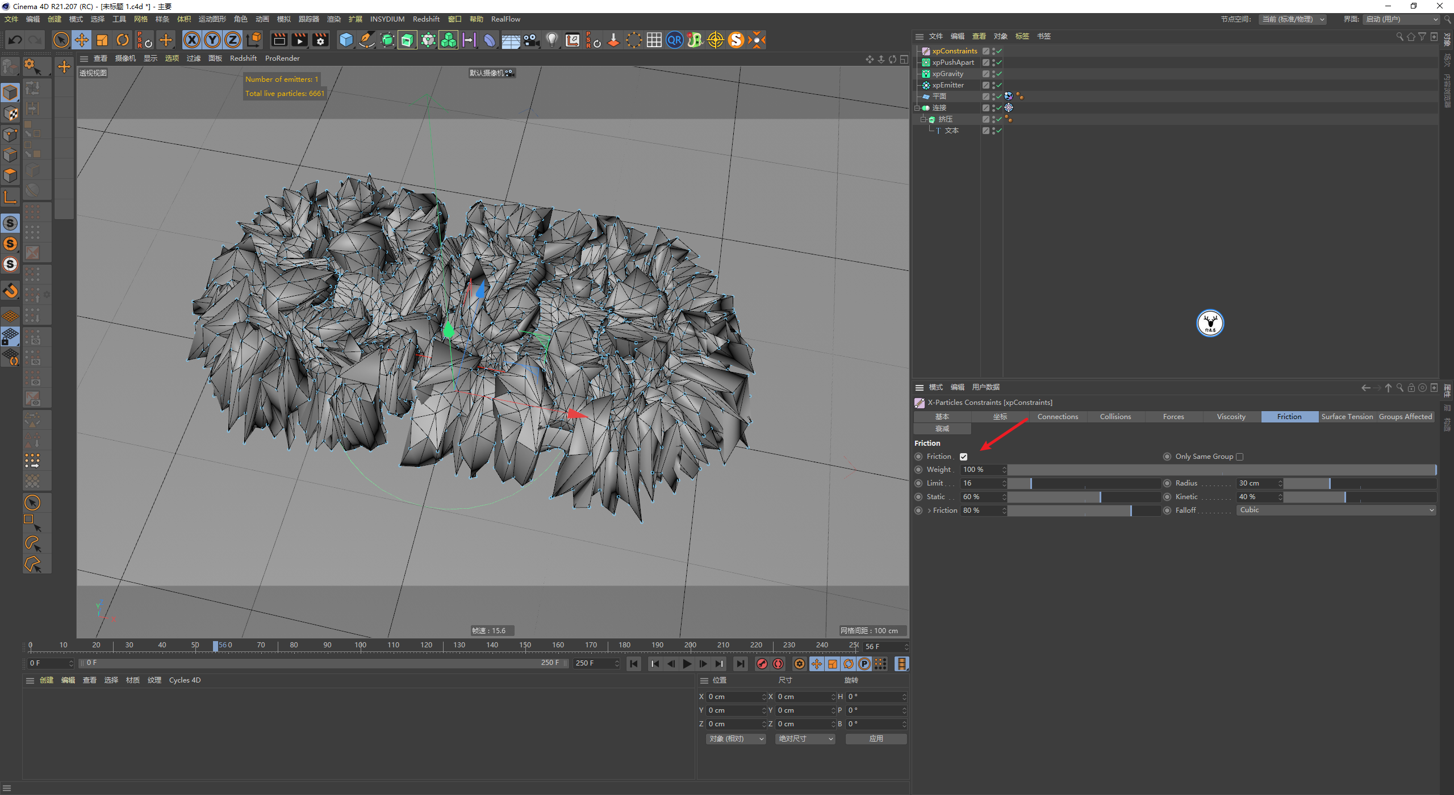Click the Record Active Objects button
This screenshot has height=795, width=1454.
[762, 664]
